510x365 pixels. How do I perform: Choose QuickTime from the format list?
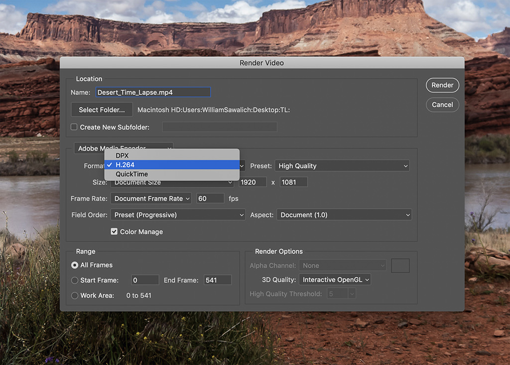point(172,174)
